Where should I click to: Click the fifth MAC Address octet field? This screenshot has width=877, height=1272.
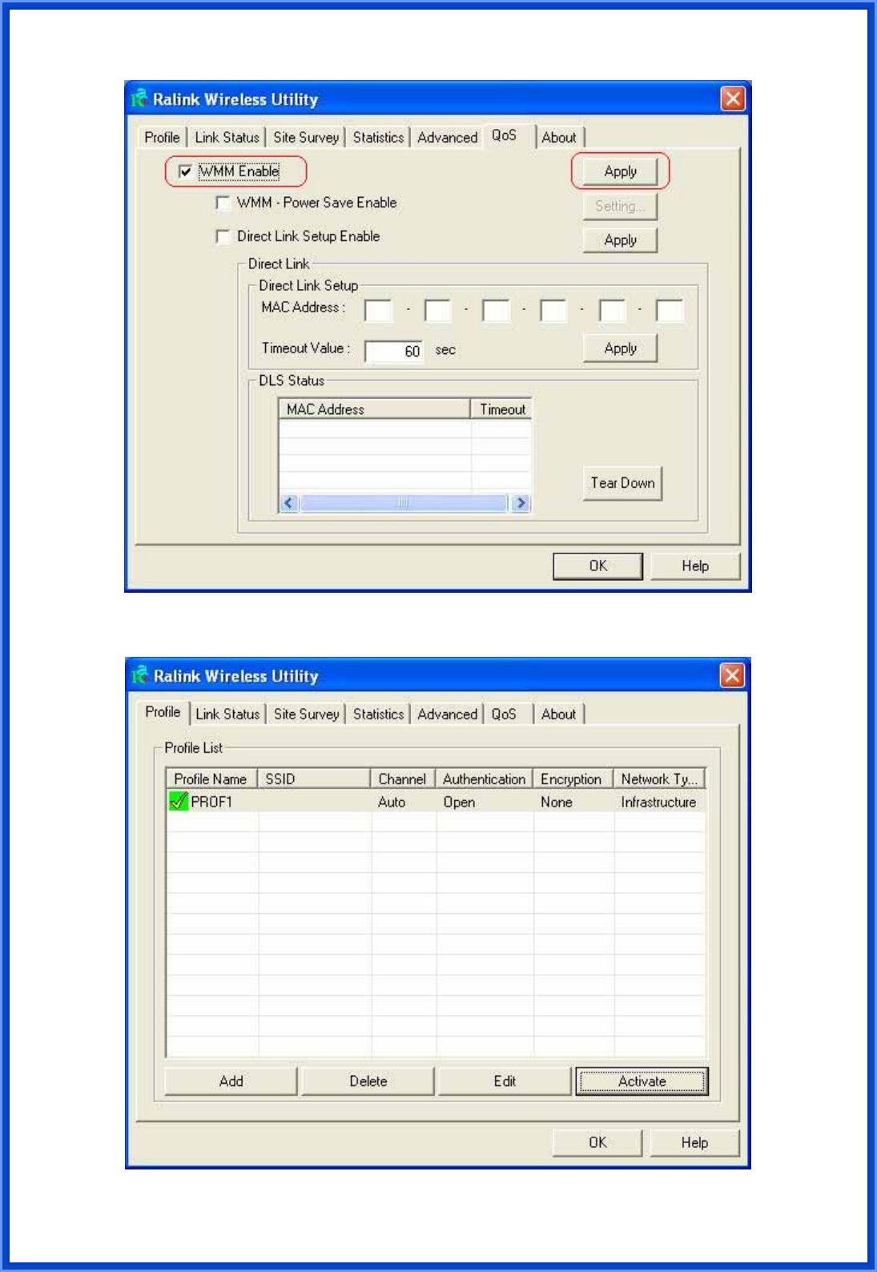click(613, 310)
